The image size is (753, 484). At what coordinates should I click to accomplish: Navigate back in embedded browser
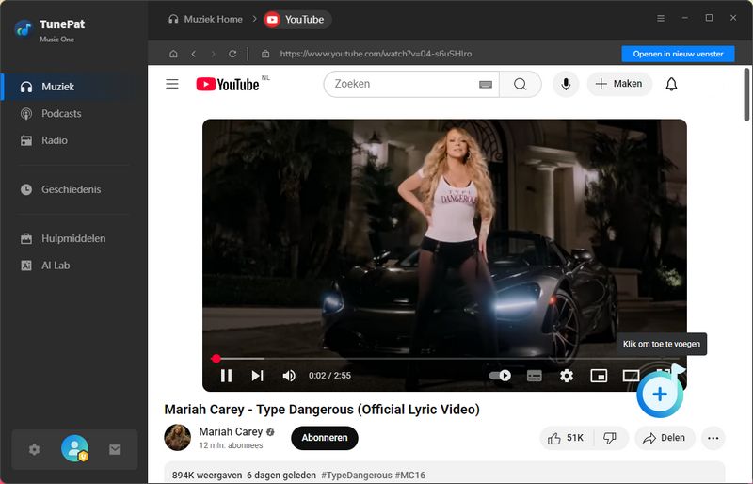coord(193,54)
